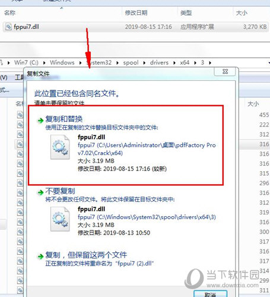Click green arrow beside 复制，但保留这两个文件
This screenshot has width=270, height=297.
40,257
